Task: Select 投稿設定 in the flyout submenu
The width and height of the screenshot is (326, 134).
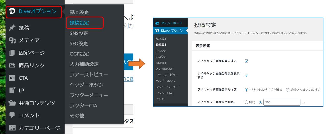Action: click(79, 23)
